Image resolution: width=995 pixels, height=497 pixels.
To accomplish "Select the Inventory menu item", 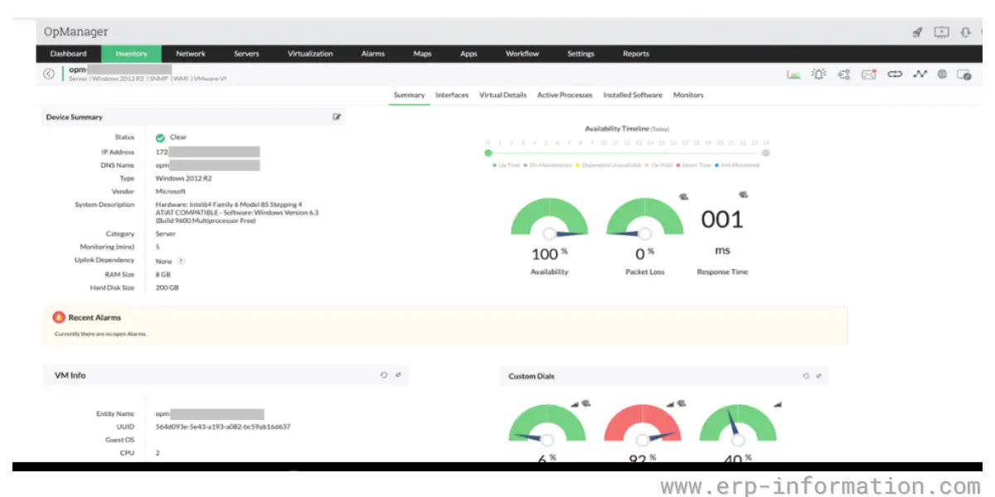I will pyautogui.click(x=131, y=54).
